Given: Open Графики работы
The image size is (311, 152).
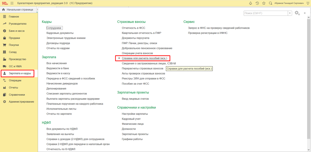Looking at the screenshot, I should point(132,139).
